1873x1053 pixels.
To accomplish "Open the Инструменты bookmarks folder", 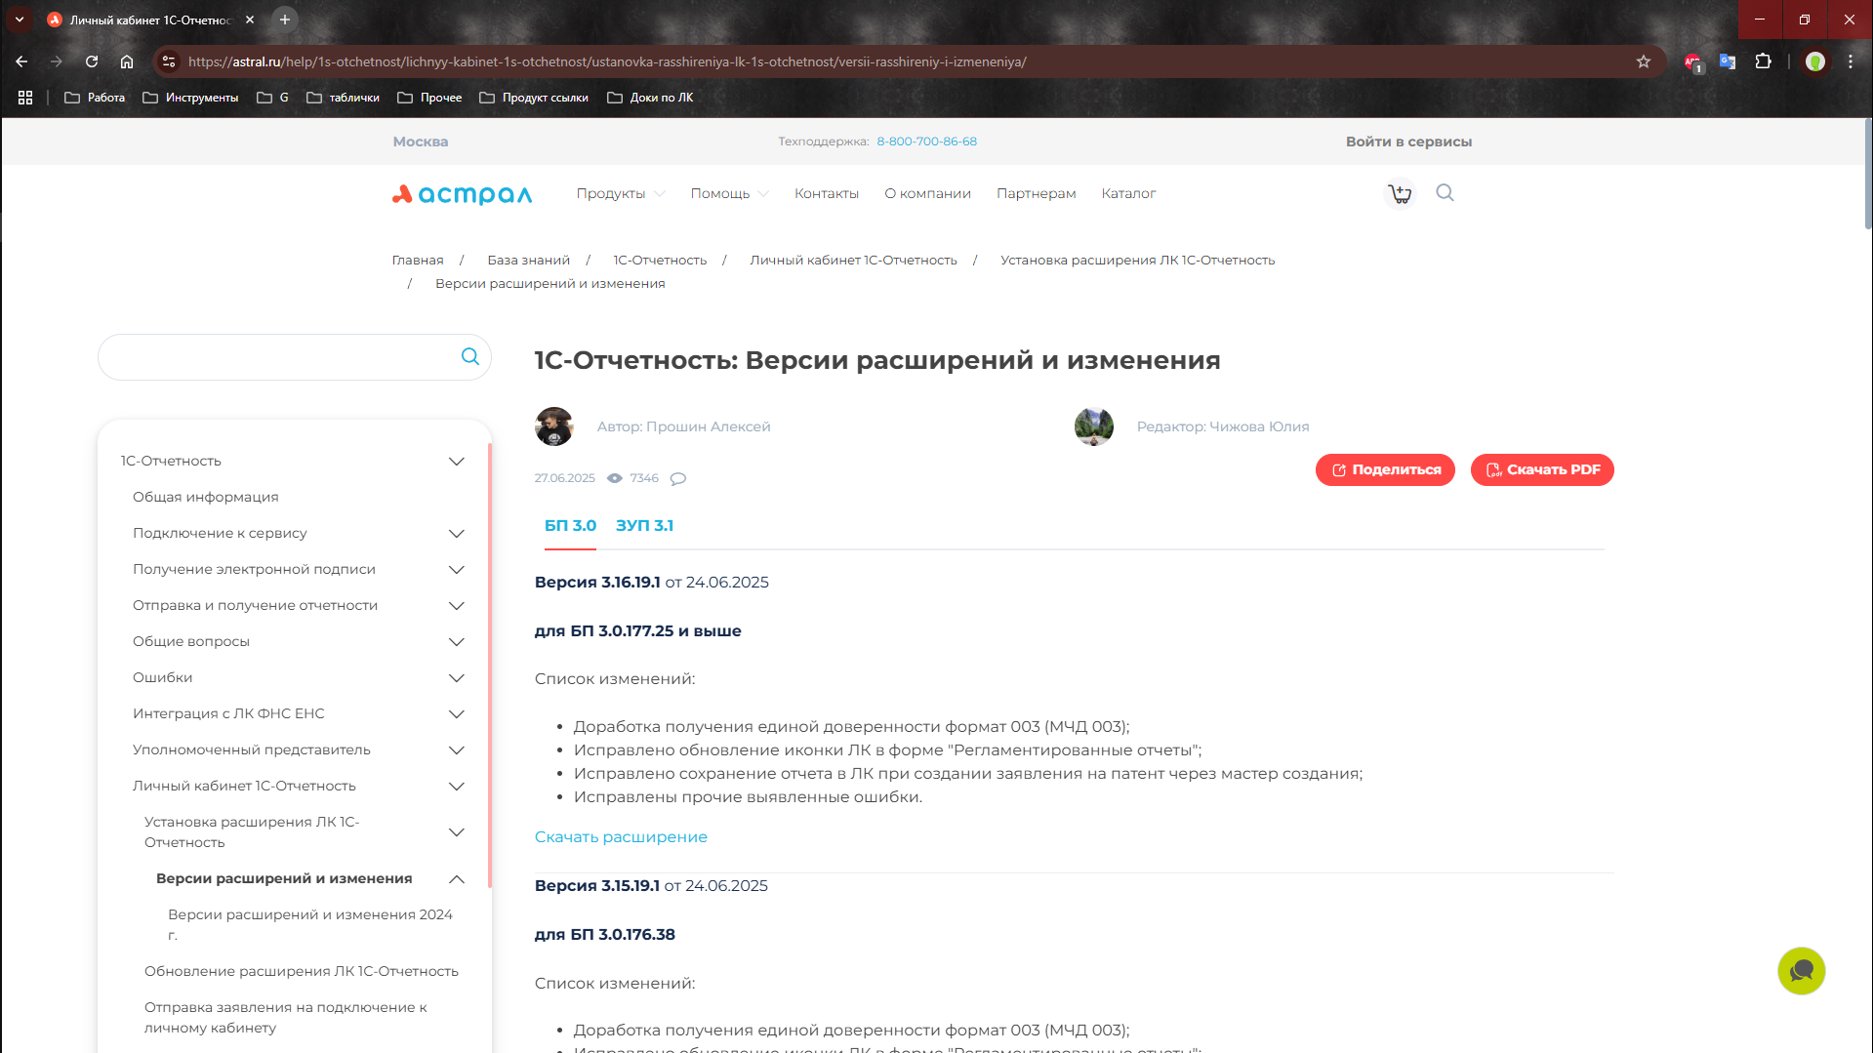I will point(190,98).
